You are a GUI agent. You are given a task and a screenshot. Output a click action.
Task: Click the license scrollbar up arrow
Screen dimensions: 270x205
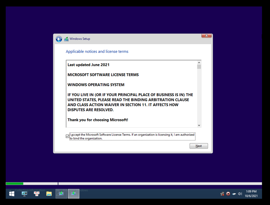199,63
